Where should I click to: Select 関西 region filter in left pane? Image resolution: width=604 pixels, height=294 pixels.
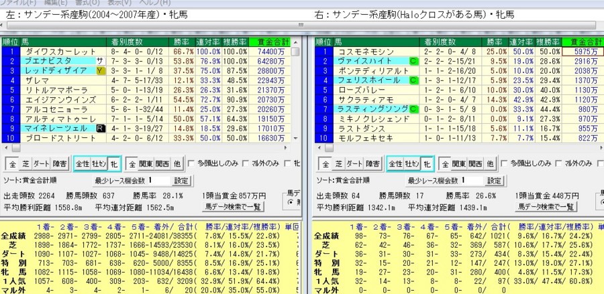pos(162,164)
